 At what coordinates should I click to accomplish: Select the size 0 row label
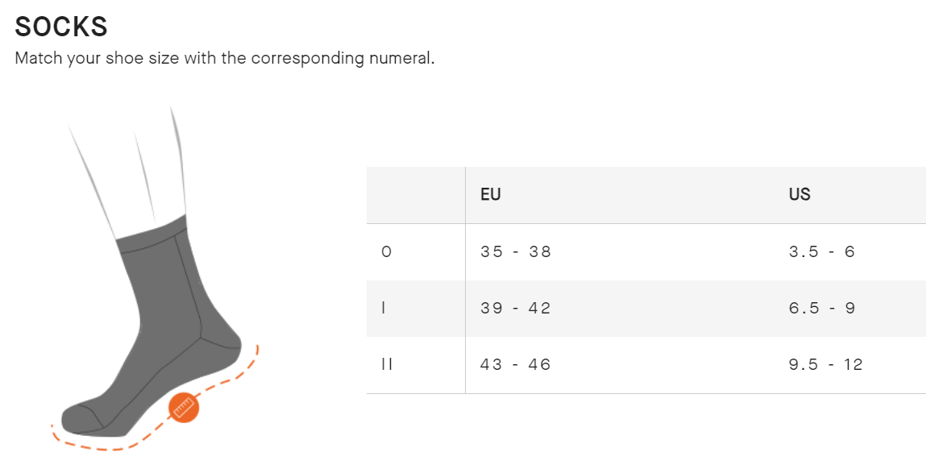pyautogui.click(x=386, y=252)
